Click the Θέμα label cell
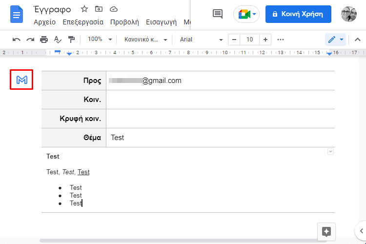366x244 pixels. tap(74, 138)
